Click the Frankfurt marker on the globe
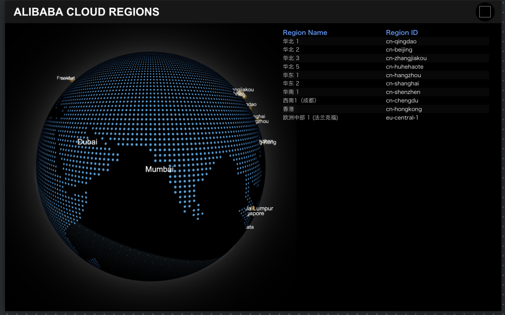Image resolution: width=505 pixels, height=315 pixels. click(72, 80)
